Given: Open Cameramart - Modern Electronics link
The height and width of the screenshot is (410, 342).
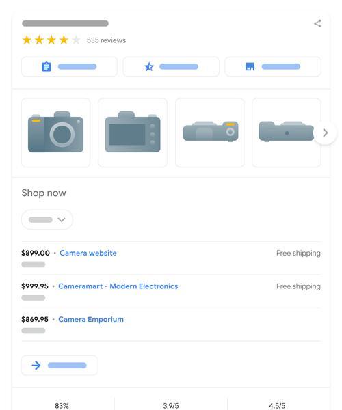Looking at the screenshot, I should click(x=118, y=286).
